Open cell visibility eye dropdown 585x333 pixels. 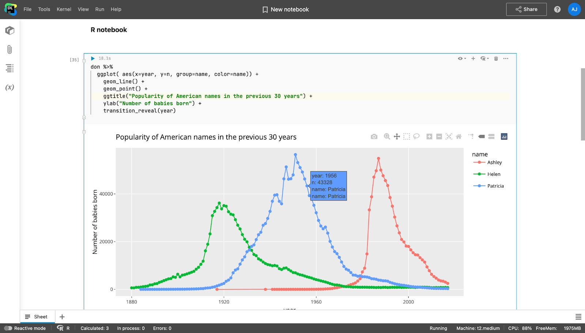pyautogui.click(x=462, y=58)
